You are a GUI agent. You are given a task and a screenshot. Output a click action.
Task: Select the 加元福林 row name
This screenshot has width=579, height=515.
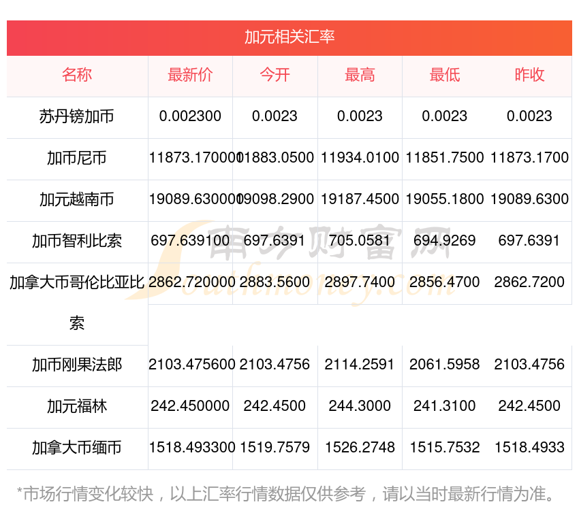tap(77, 407)
